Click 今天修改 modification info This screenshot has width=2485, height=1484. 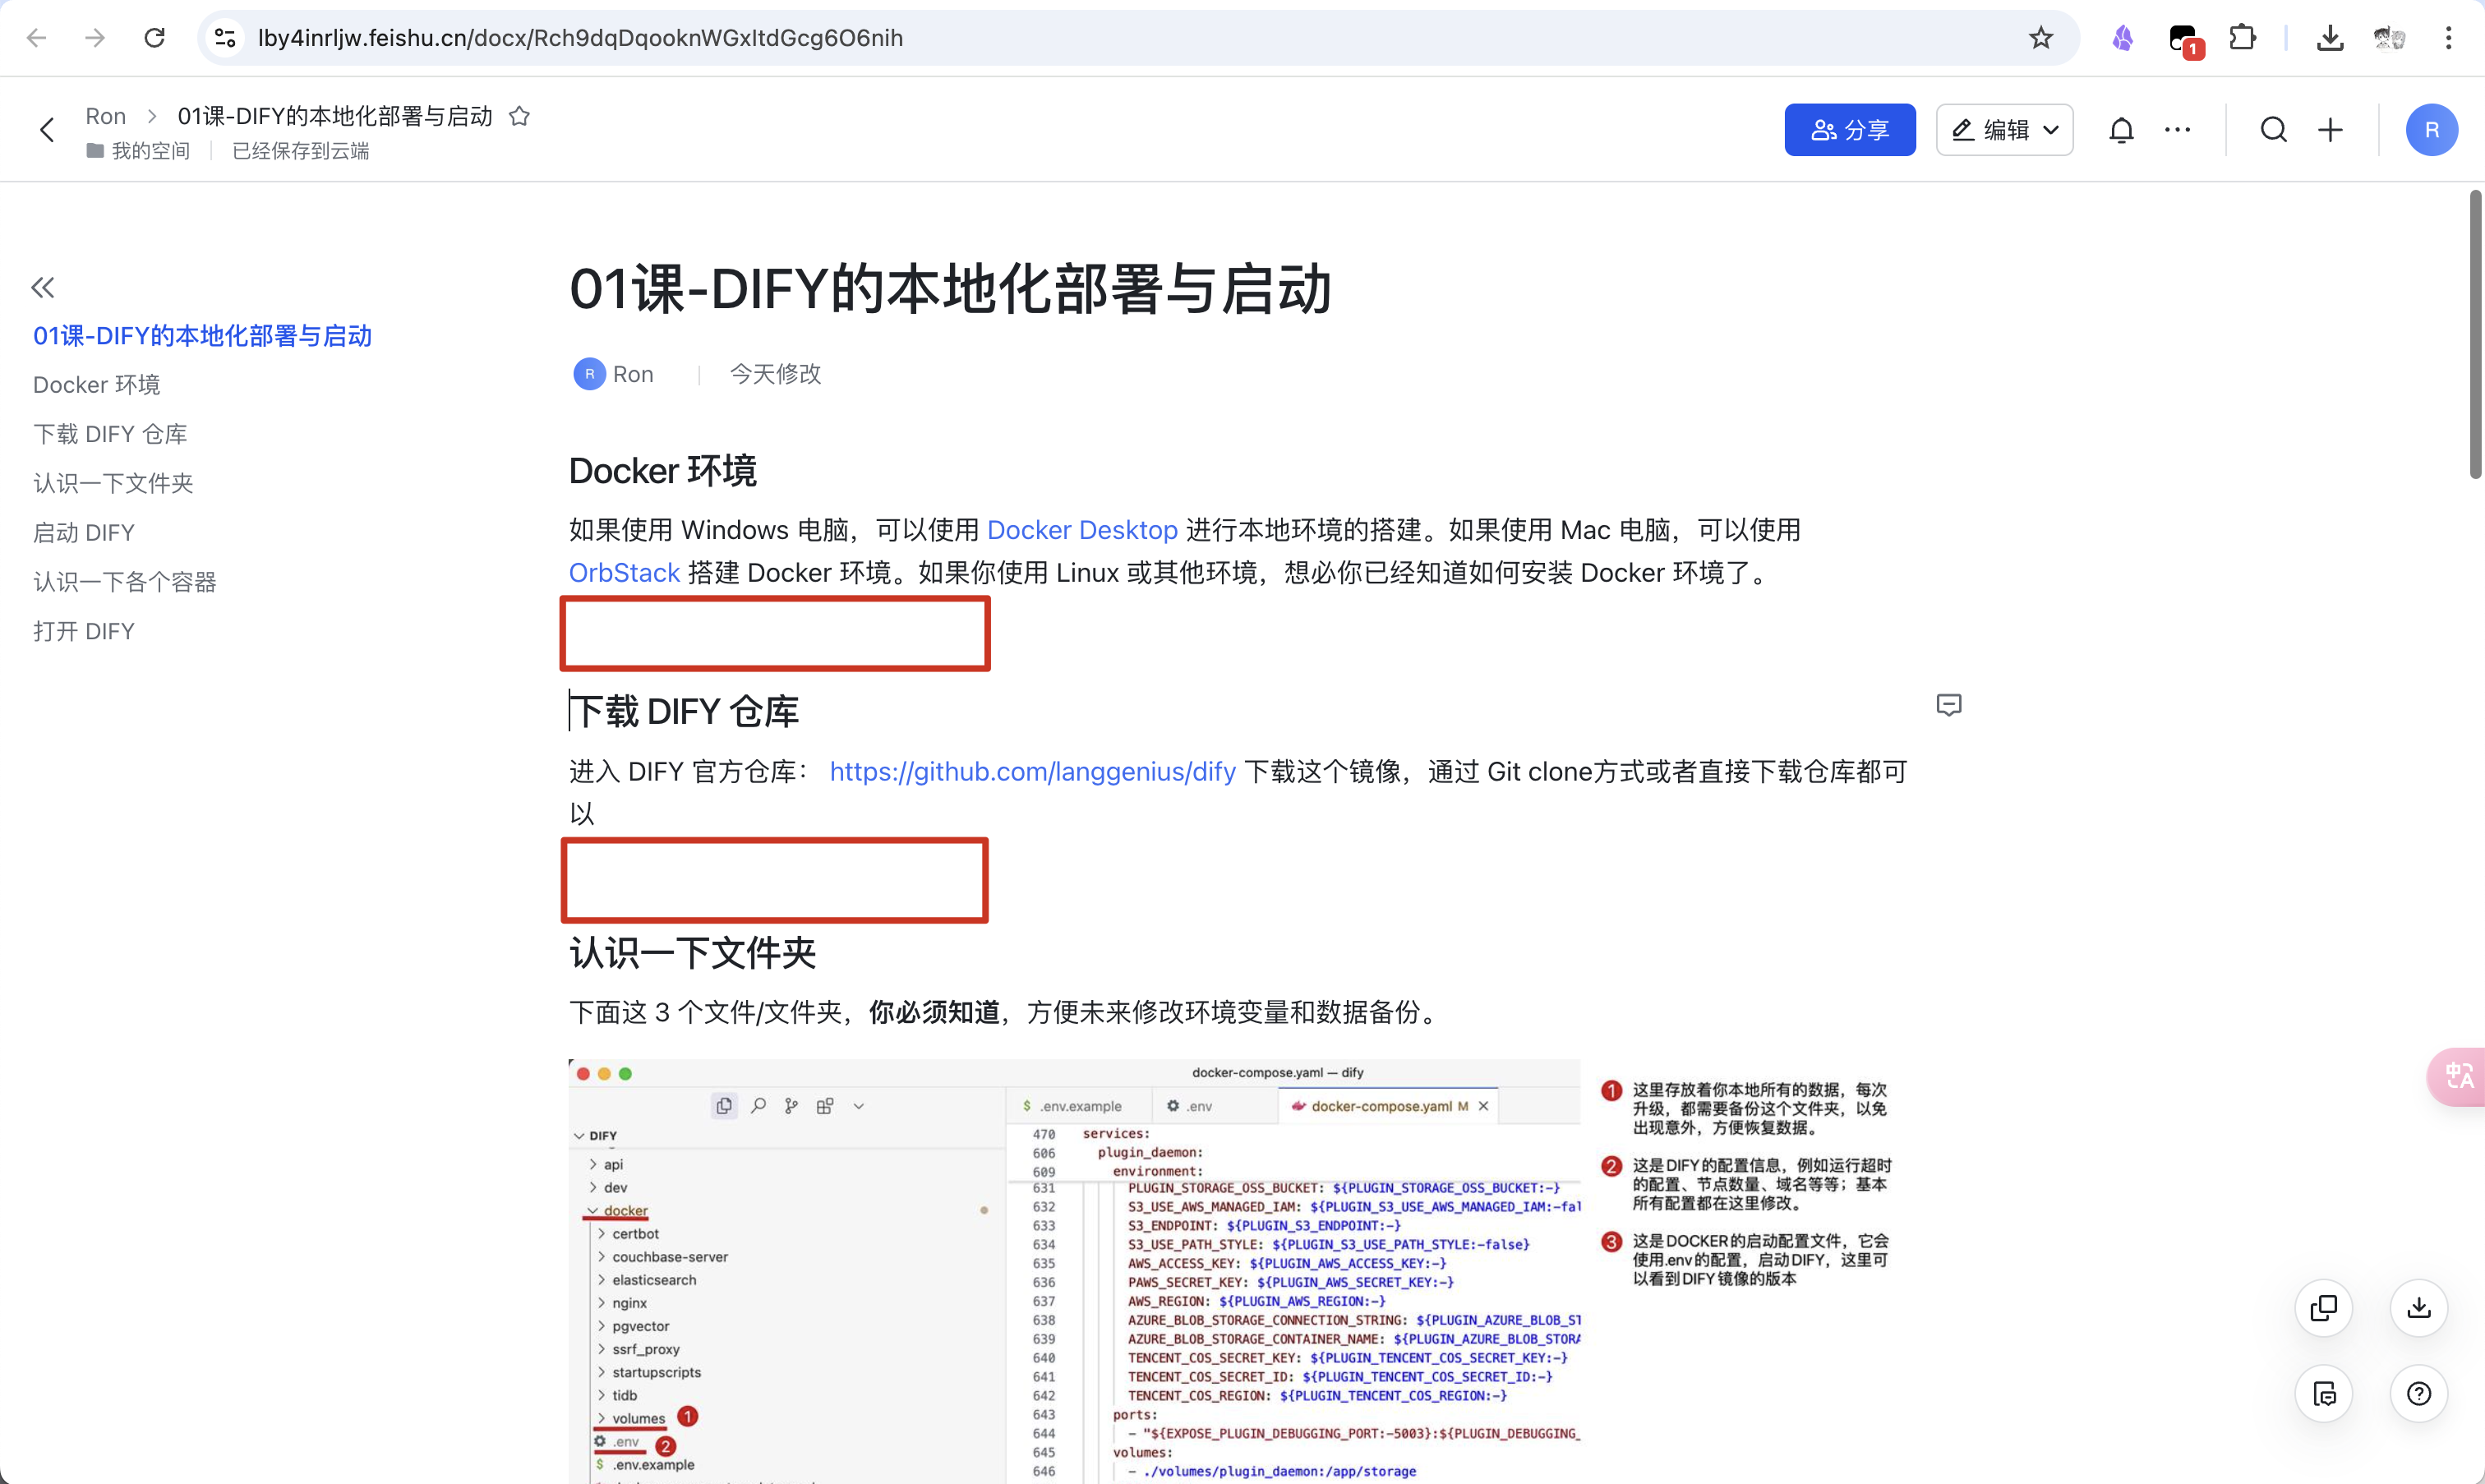click(775, 374)
